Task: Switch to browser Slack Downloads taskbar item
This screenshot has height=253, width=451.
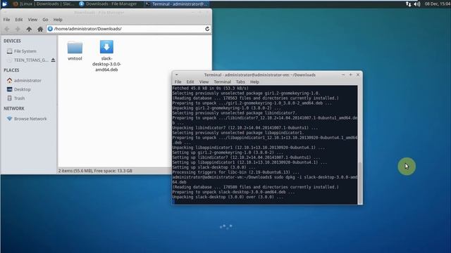Action: point(44,4)
